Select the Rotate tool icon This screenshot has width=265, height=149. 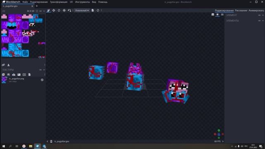(x=59, y=10)
